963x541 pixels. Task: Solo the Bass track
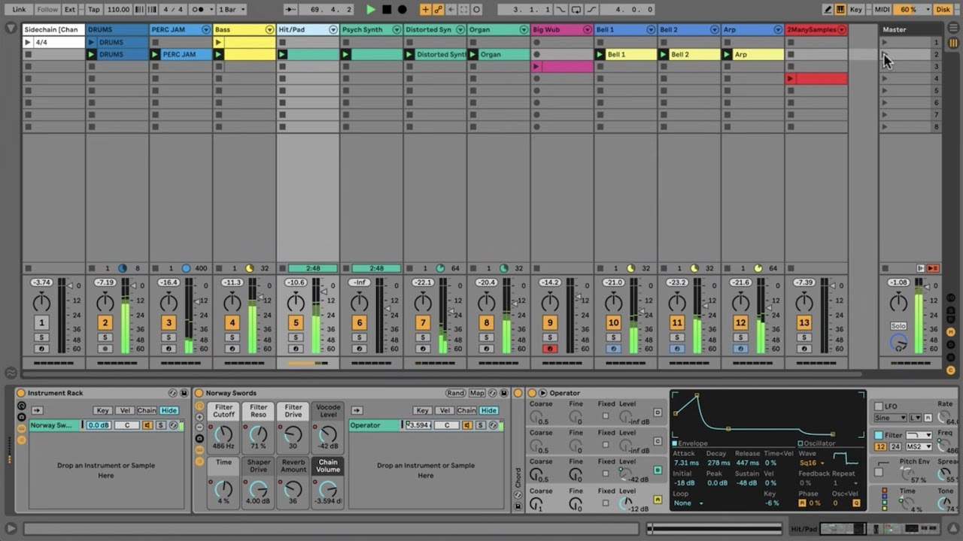(232, 337)
